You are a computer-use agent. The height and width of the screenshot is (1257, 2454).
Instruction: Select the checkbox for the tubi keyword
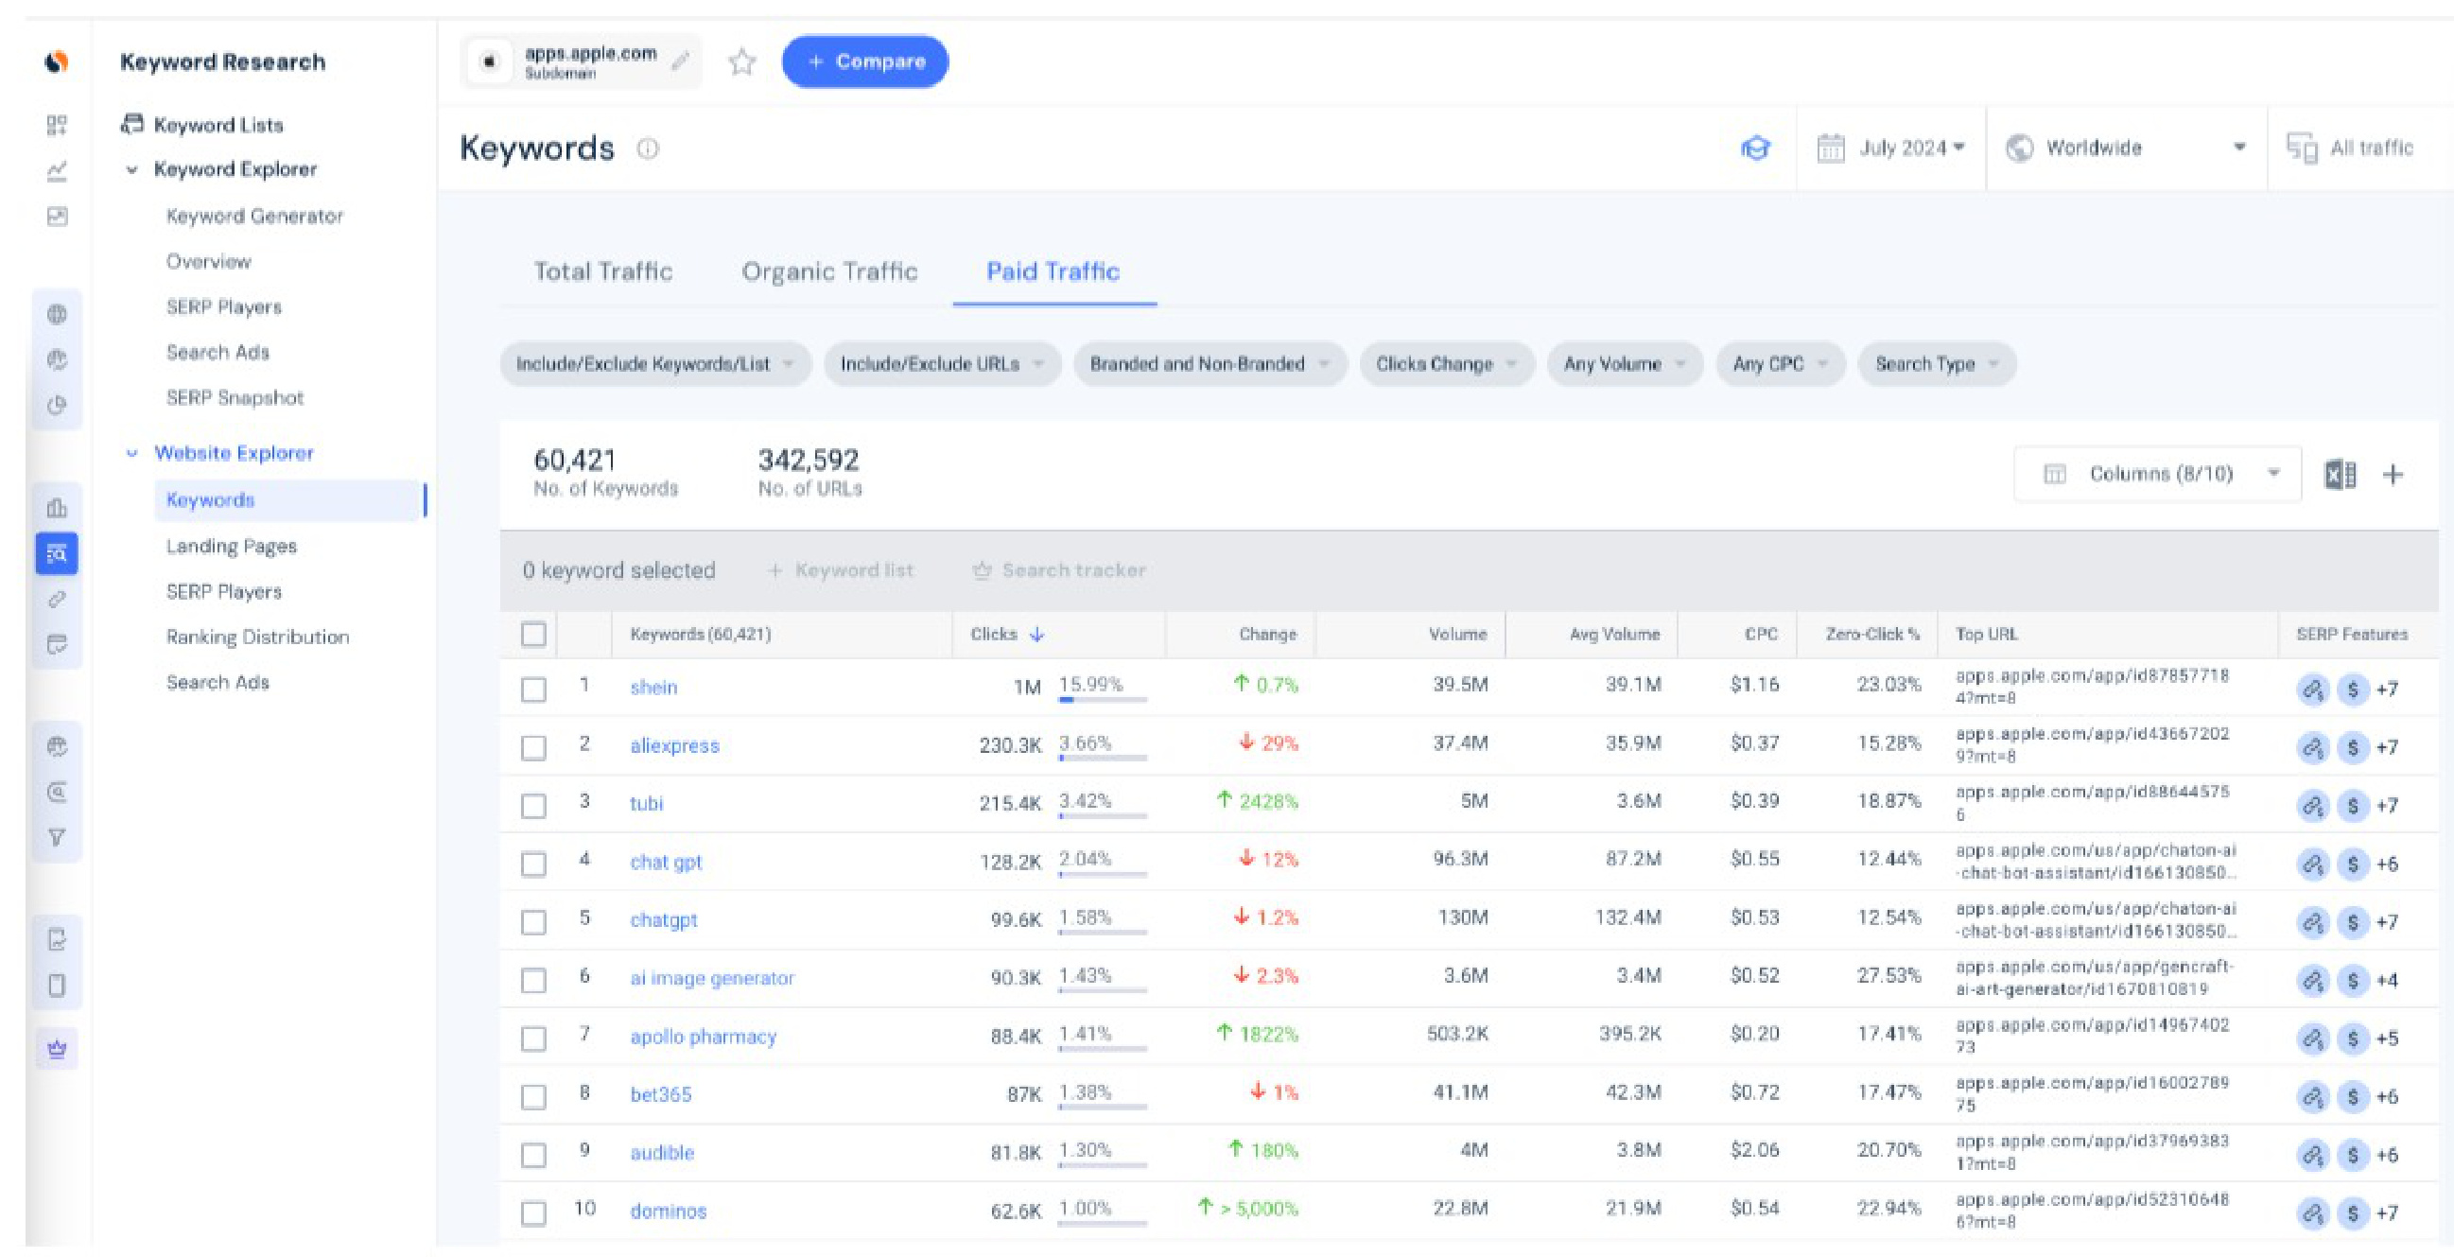click(x=533, y=805)
